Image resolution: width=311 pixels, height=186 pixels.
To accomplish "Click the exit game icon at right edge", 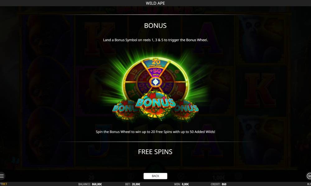I will [x=309, y=176].
